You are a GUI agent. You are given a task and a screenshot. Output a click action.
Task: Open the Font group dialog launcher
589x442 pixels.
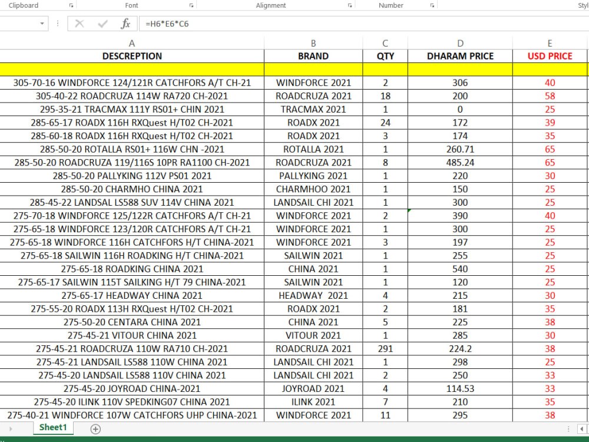(191, 5)
